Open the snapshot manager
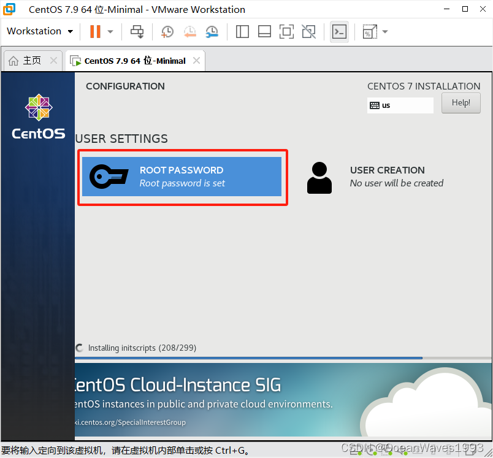Viewport: 493px width, 458px height. pyautogui.click(x=212, y=32)
